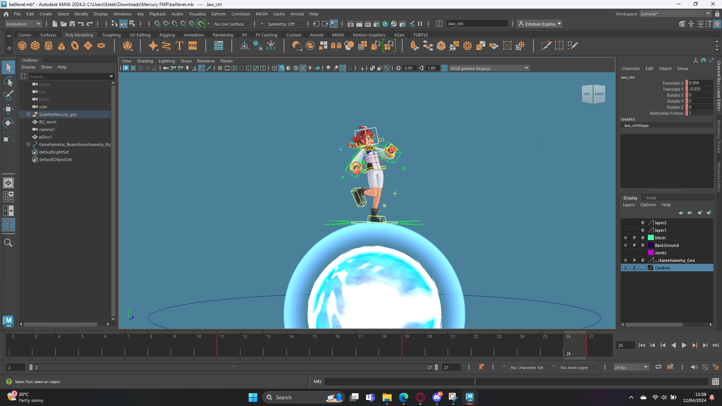Expand Kamehameha_Beam rig node in Outliner
This screenshot has height=406, width=722.
pyautogui.click(x=28, y=144)
